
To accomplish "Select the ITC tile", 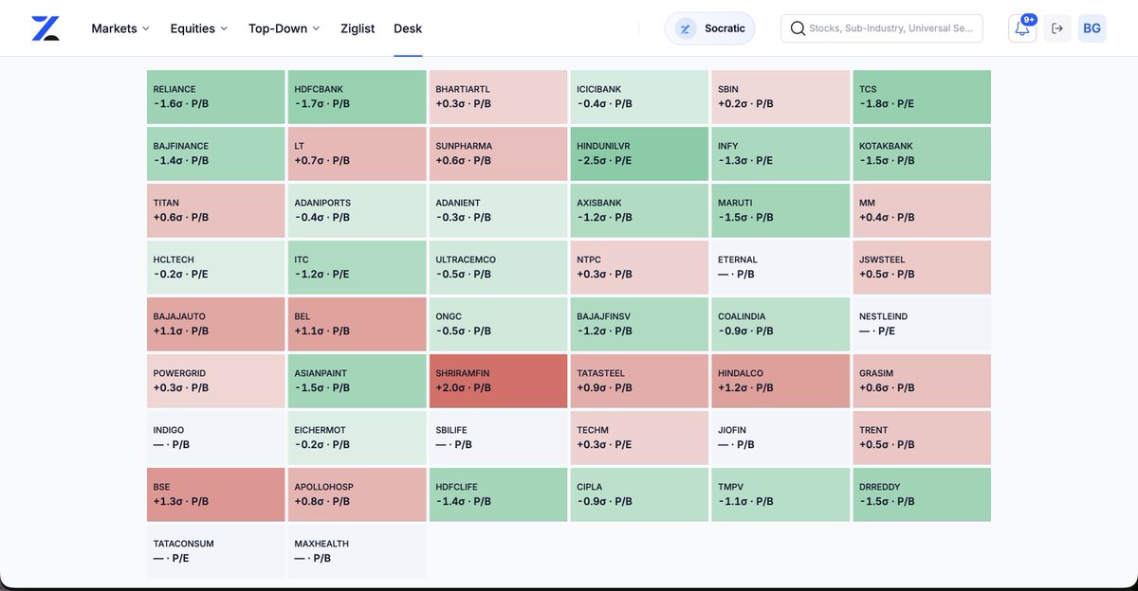I will [x=357, y=267].
